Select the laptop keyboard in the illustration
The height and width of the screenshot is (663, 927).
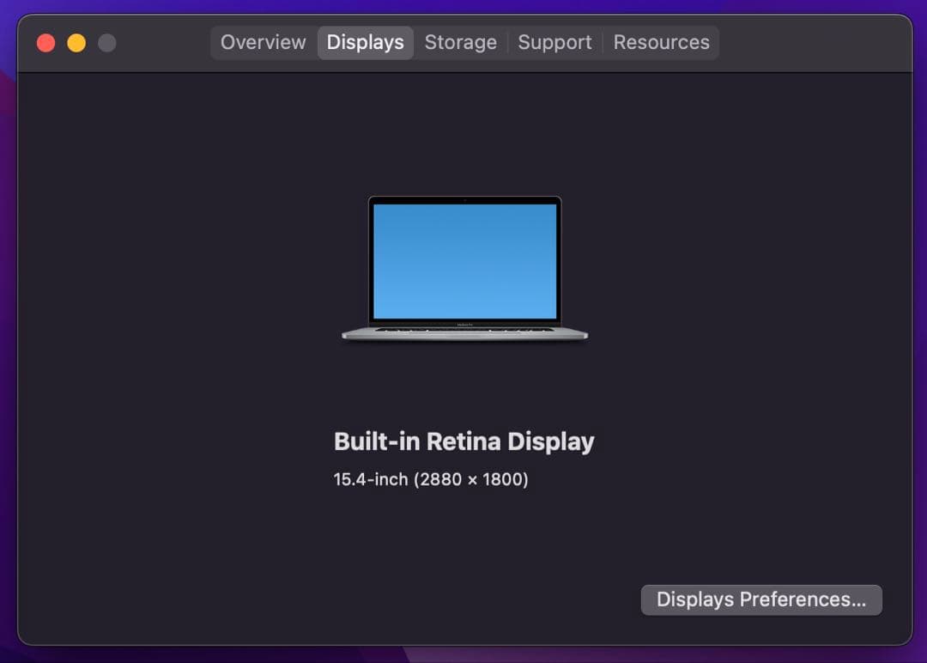click(x=464, y=329)
